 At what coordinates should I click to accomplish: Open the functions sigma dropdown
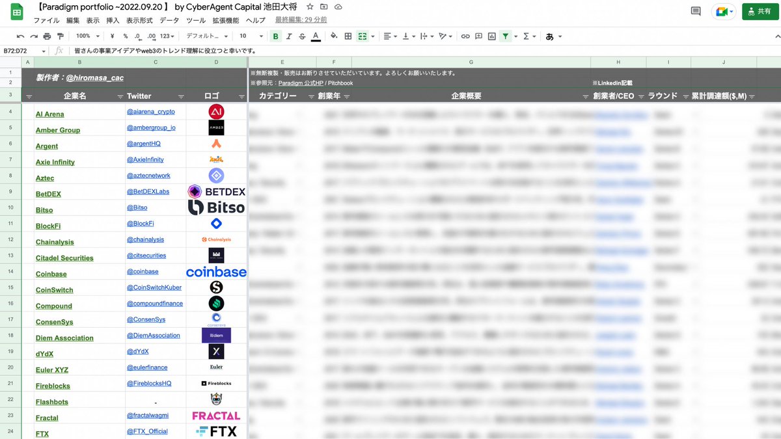(x=528, y=36)
